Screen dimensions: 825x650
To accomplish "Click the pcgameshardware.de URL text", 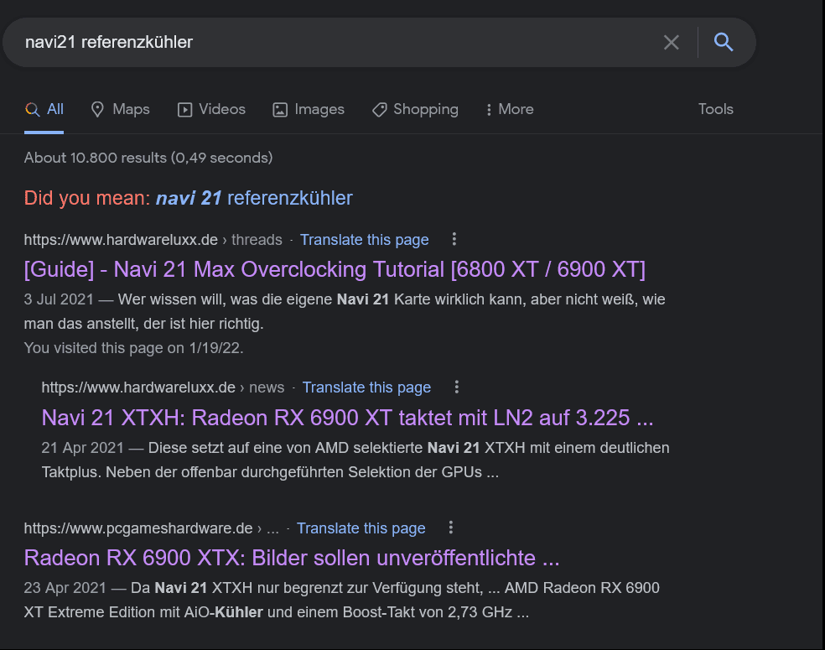I will (x=152, y=528).
